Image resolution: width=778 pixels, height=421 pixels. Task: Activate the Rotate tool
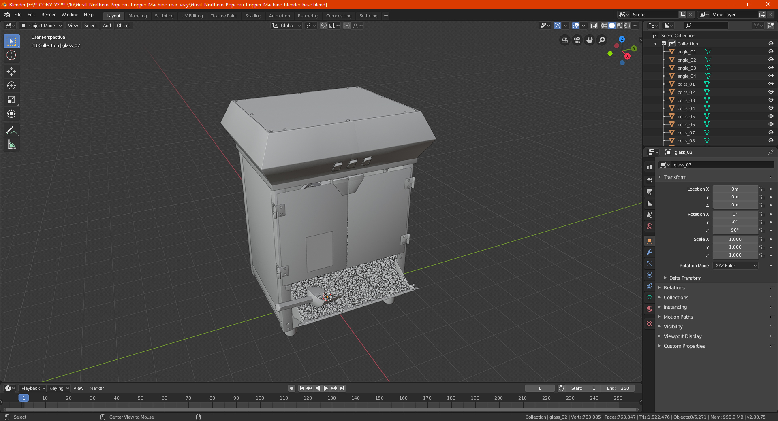pyautogui.click(x=11, y=85)
